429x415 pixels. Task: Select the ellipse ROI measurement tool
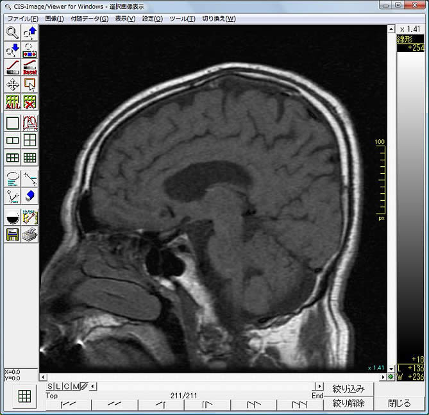click(x=13, y=179)
